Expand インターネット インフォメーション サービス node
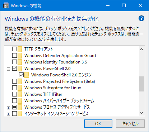149x132 pixels. [8, 114]
